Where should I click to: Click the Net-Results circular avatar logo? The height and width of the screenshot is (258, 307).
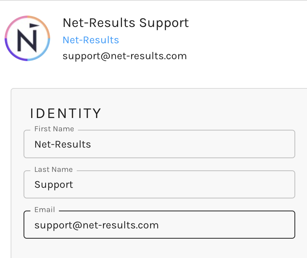(x=27, y=38)
